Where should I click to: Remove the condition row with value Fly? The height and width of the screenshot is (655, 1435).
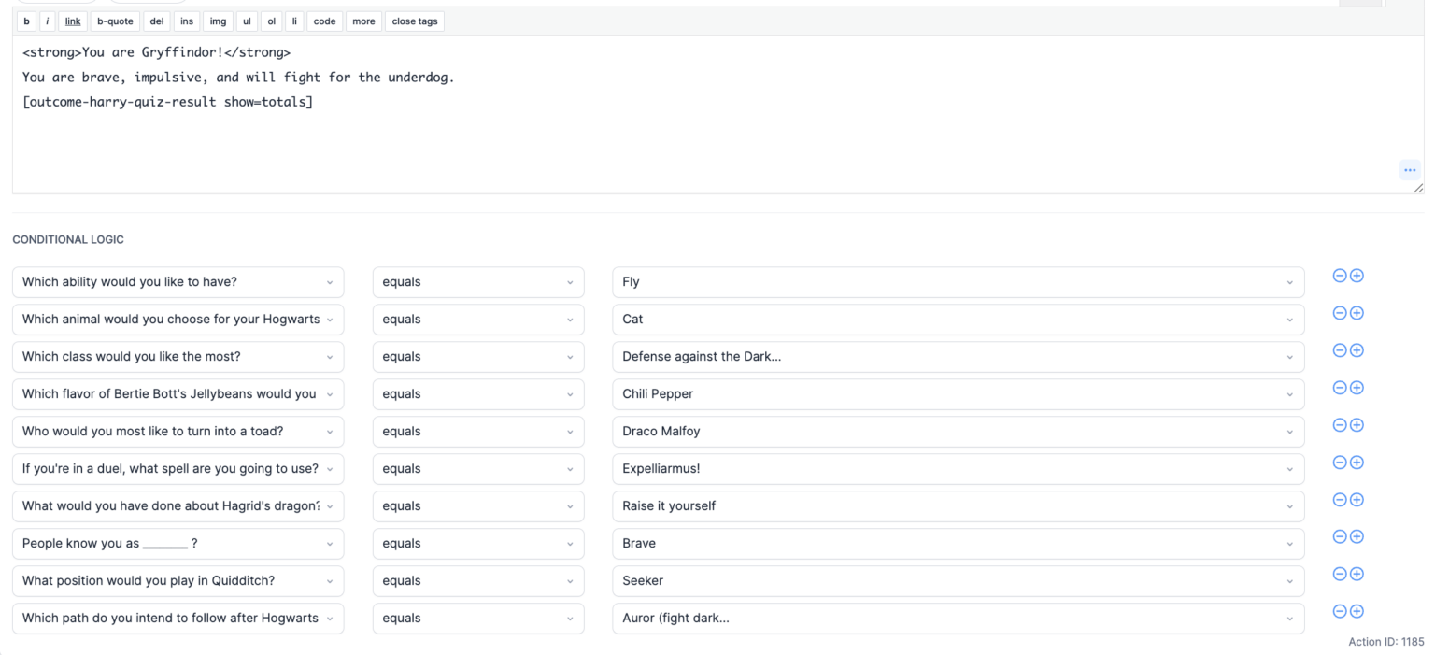click(x=1339, y=276)
